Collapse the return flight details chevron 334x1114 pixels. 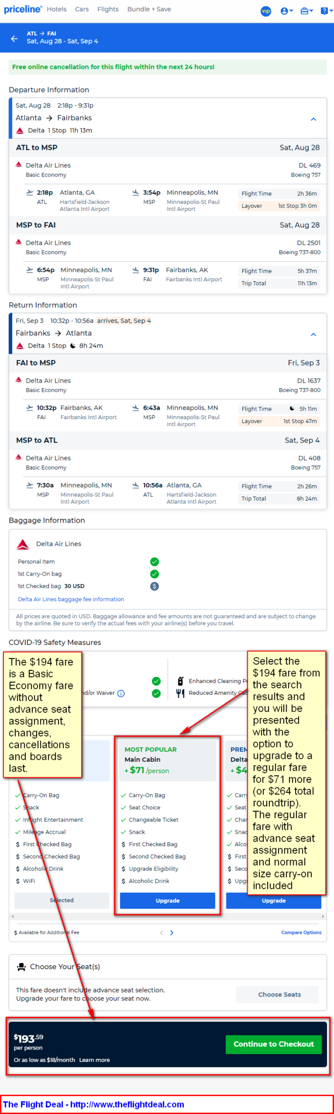[x=314, y=334]
